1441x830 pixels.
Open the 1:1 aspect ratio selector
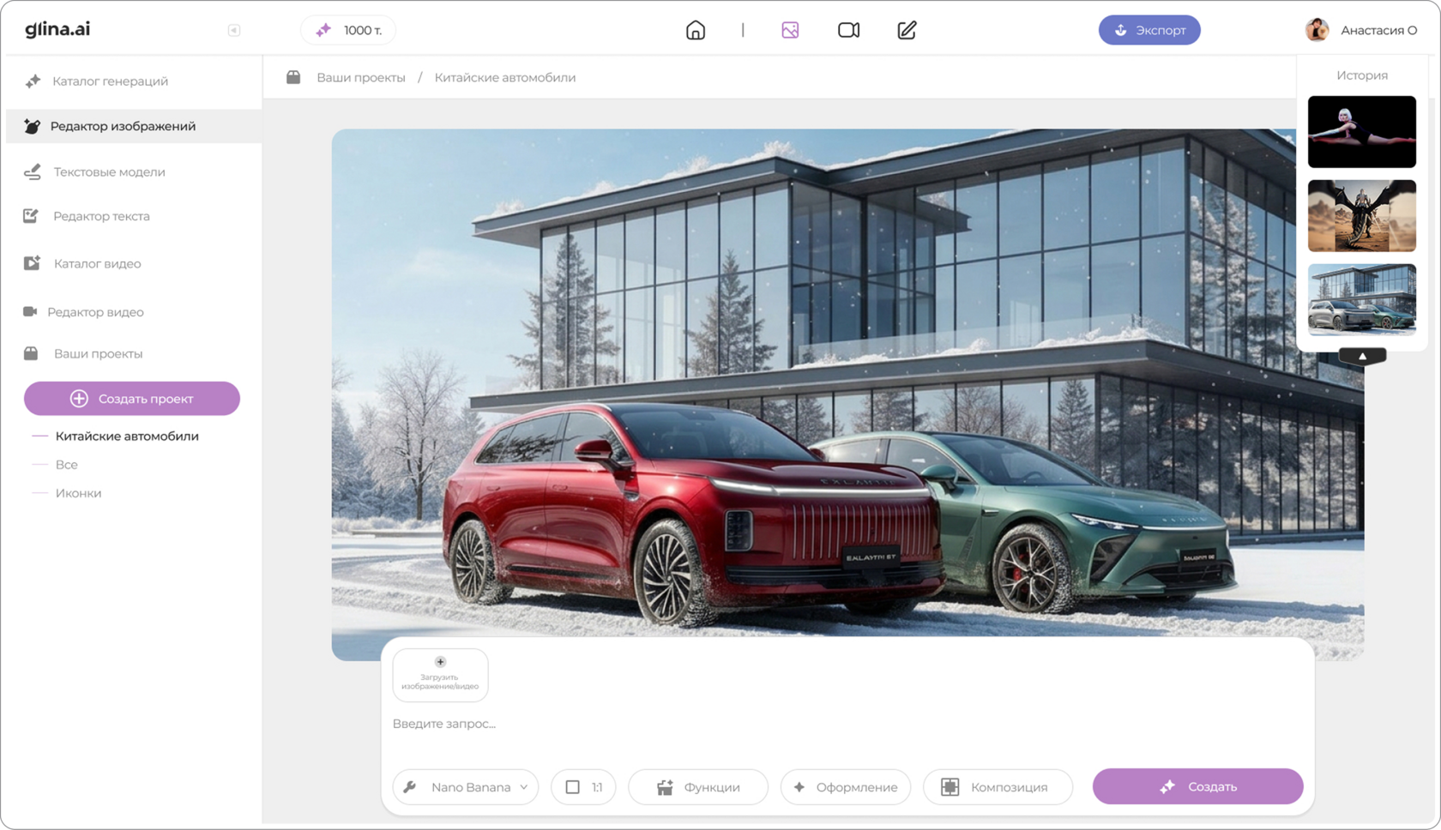pyautogui.click(x=583, y=787)
